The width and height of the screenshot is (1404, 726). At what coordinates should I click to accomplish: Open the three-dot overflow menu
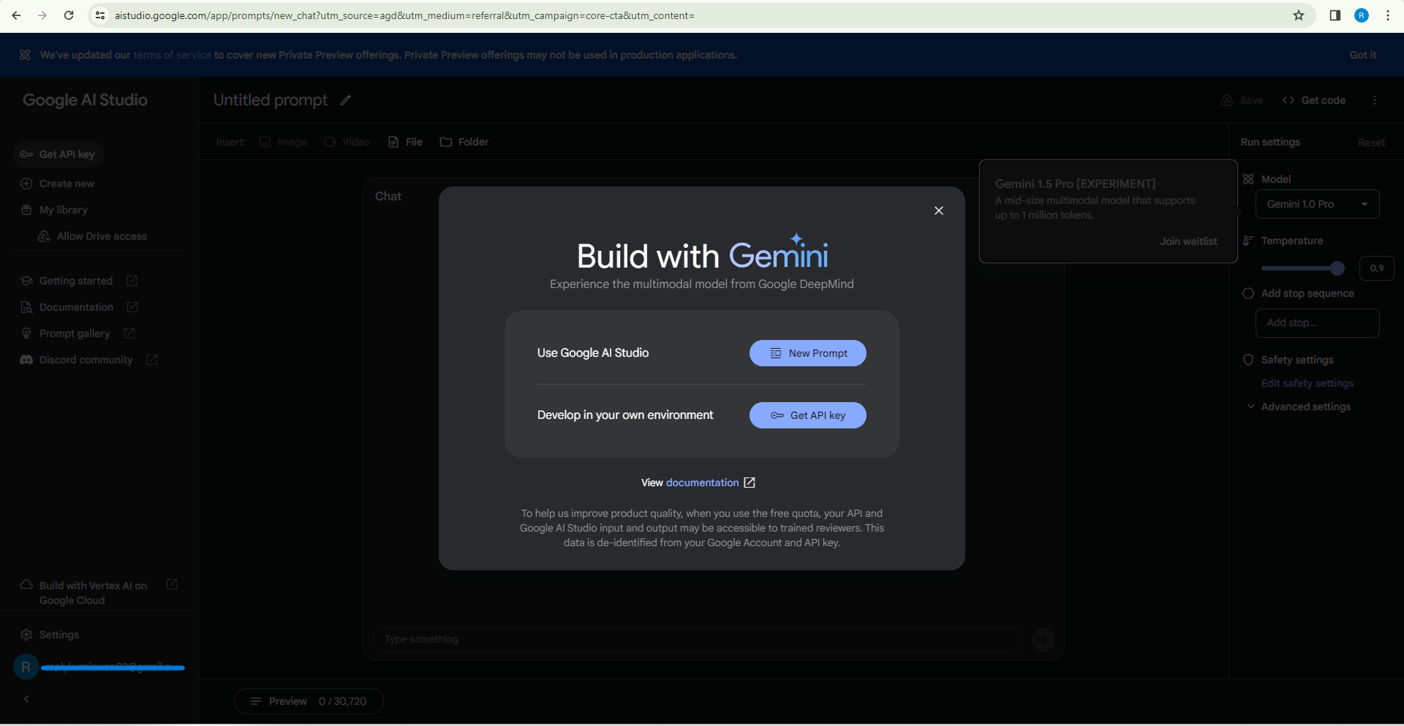[1375, 100]
